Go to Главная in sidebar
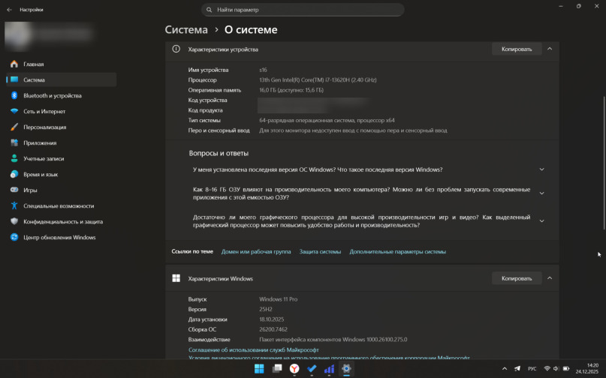The height and width of the screenshot is (378, 606). 61,64
